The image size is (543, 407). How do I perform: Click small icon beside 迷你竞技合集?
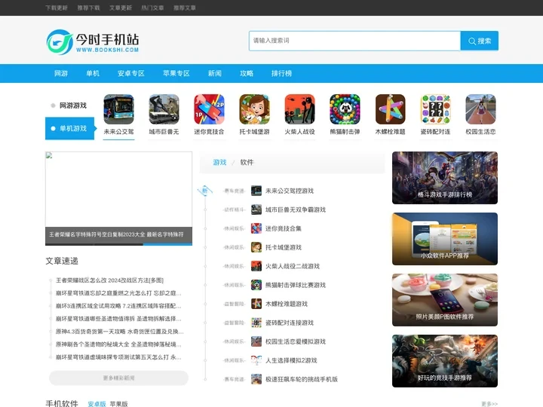256,228
